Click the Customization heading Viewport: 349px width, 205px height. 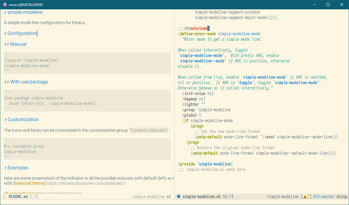click(23, 119)
